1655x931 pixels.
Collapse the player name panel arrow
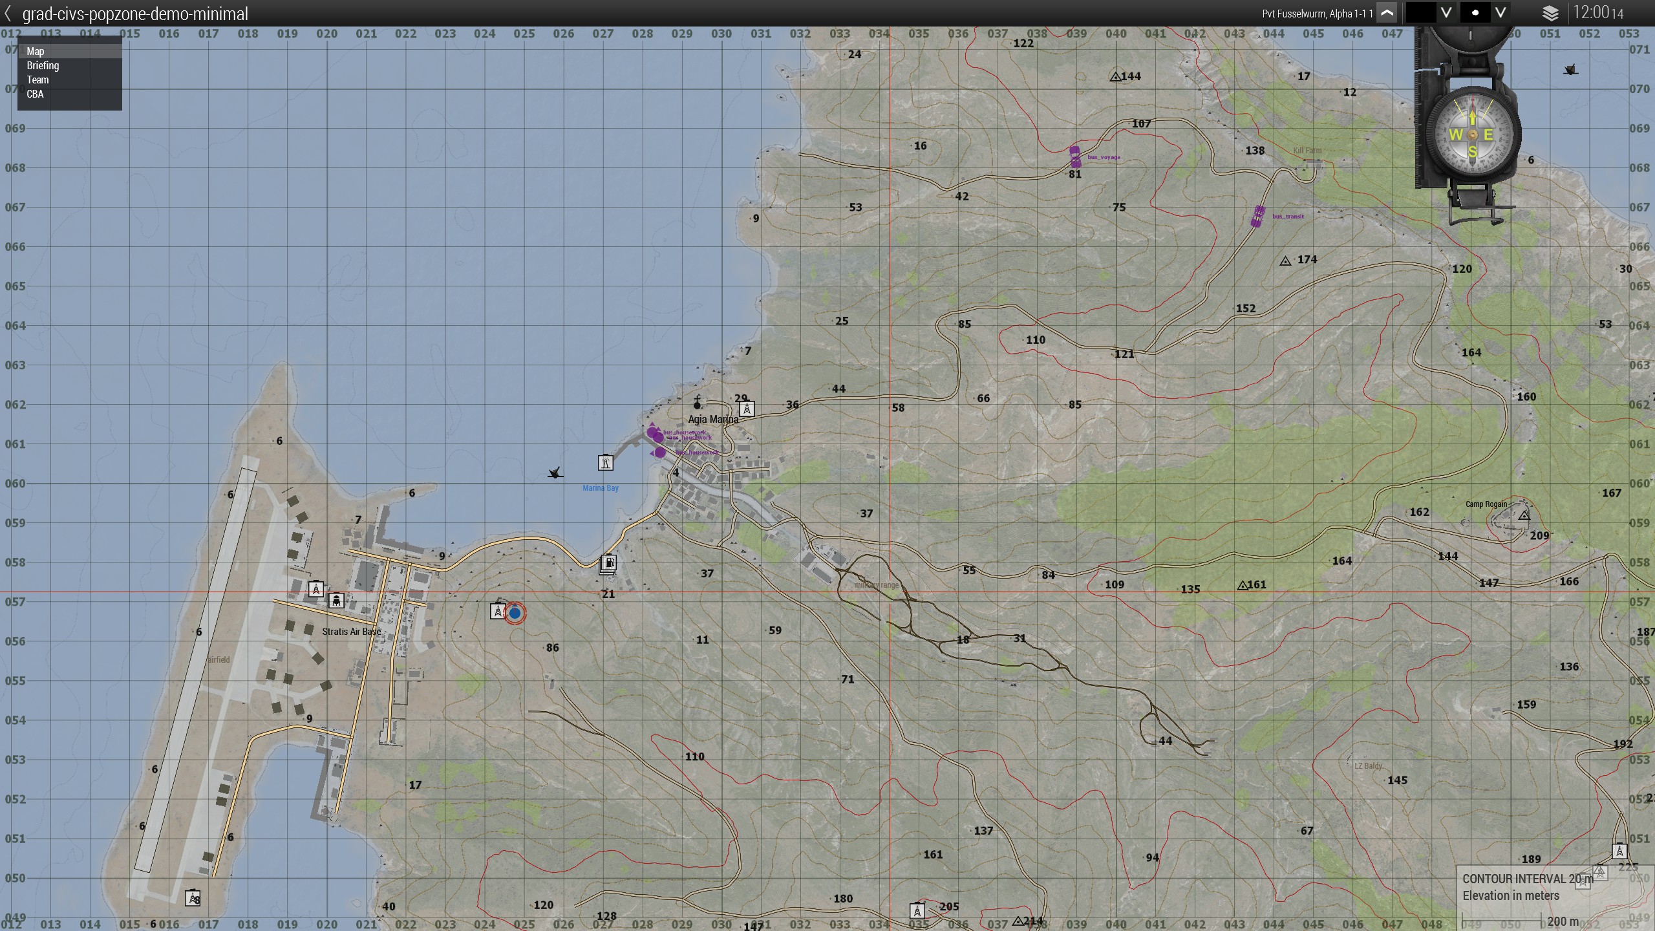1387,13
